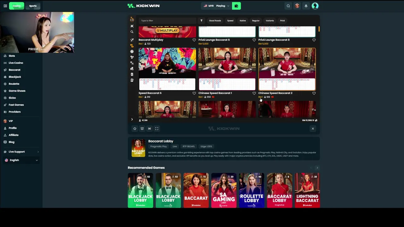The image size is (404, 227).
Task: Favorite Baccarat Multiplay with its heart
Action: tap(194, 40)
